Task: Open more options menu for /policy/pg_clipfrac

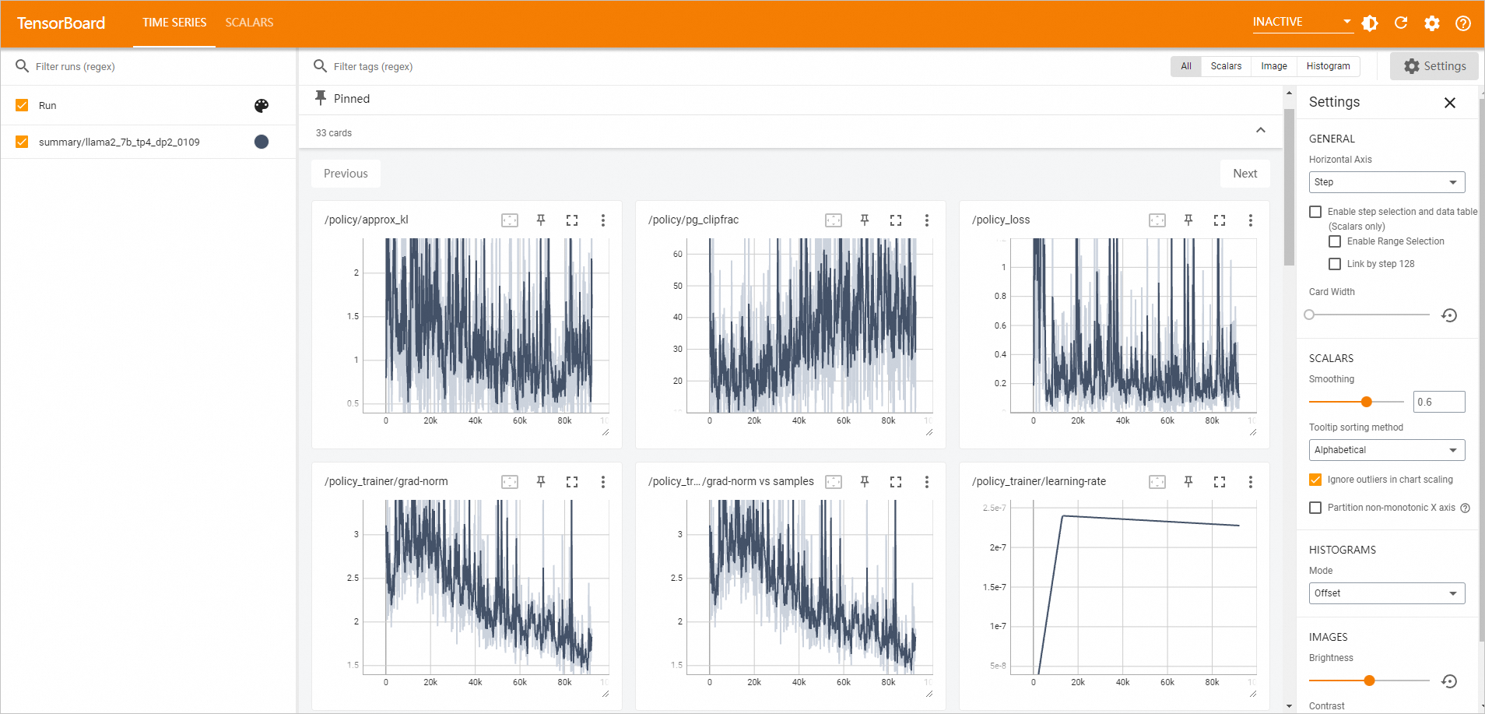Action: tap(927, 220)
